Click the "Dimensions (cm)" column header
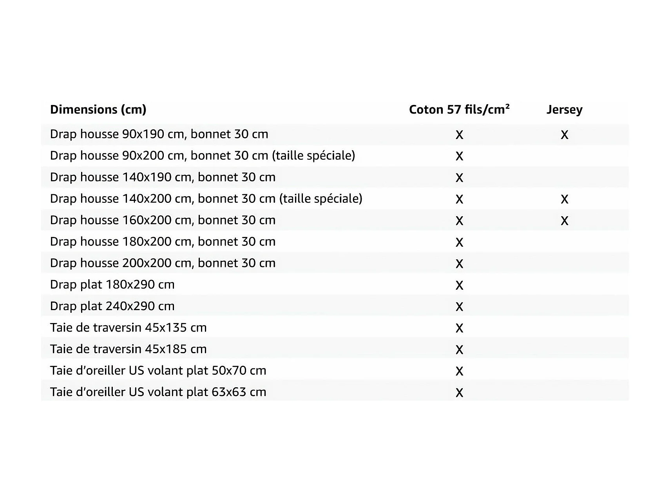 tap(98, 109)
